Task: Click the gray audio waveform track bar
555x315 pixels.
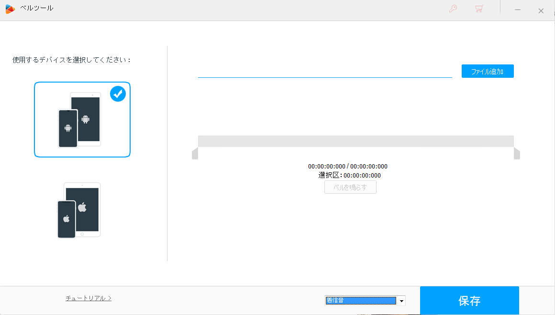Action: [355, 141]
